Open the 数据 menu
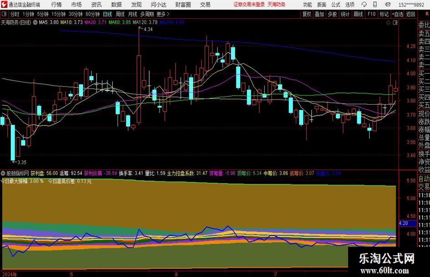This screenshot has height=277, width=430. tap(116, 5)
